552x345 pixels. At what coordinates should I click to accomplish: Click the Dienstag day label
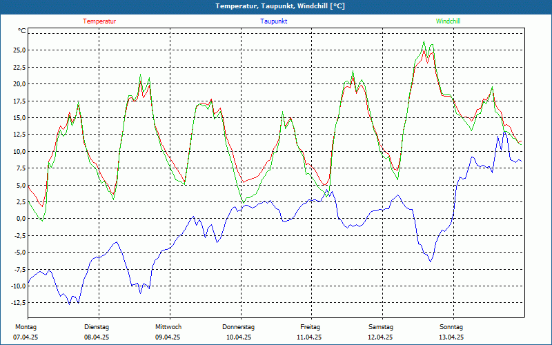pos(97,327)
